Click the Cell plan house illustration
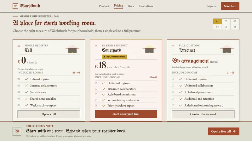 tap(72, 49)
